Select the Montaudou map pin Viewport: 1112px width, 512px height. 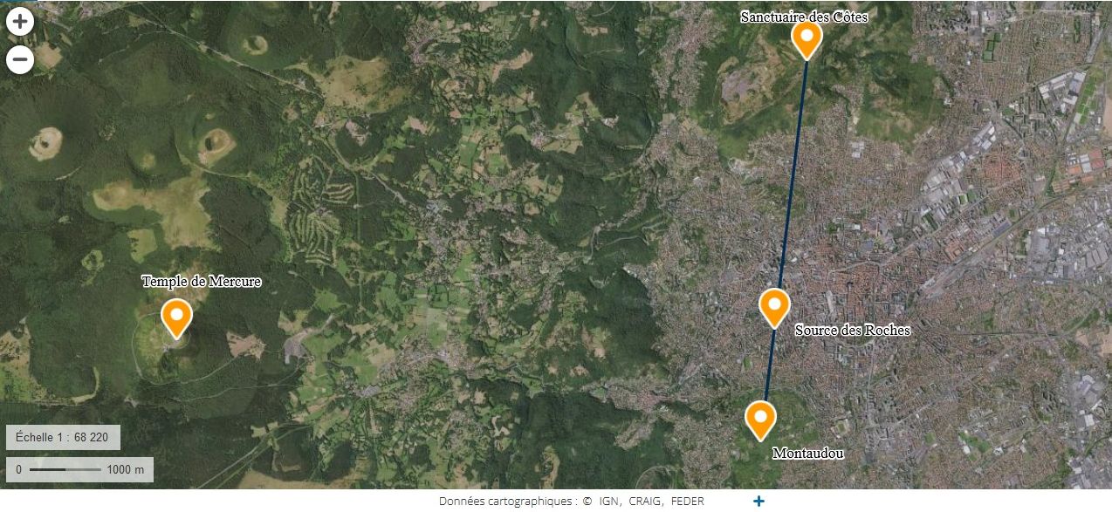coord(760,420)
